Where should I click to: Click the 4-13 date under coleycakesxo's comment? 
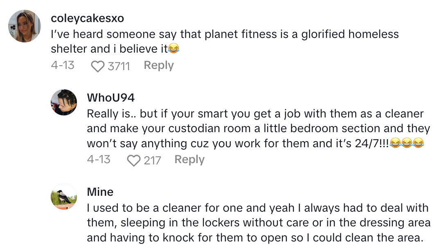63,65
